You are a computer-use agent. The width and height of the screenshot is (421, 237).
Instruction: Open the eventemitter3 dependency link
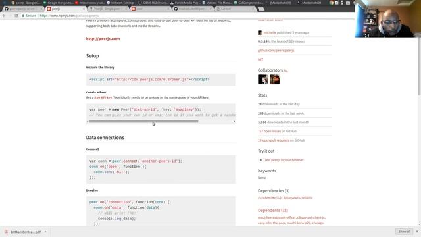point(268,197)
